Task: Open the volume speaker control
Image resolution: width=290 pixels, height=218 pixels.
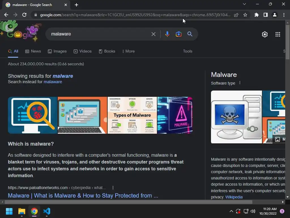Action: tap(253, 211)
